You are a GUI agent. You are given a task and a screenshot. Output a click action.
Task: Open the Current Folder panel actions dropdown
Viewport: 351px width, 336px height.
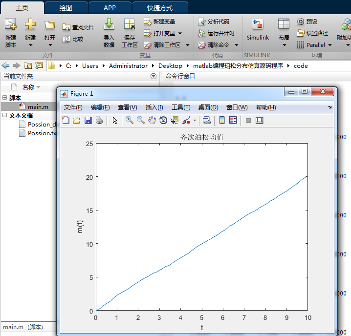(154, 76)
